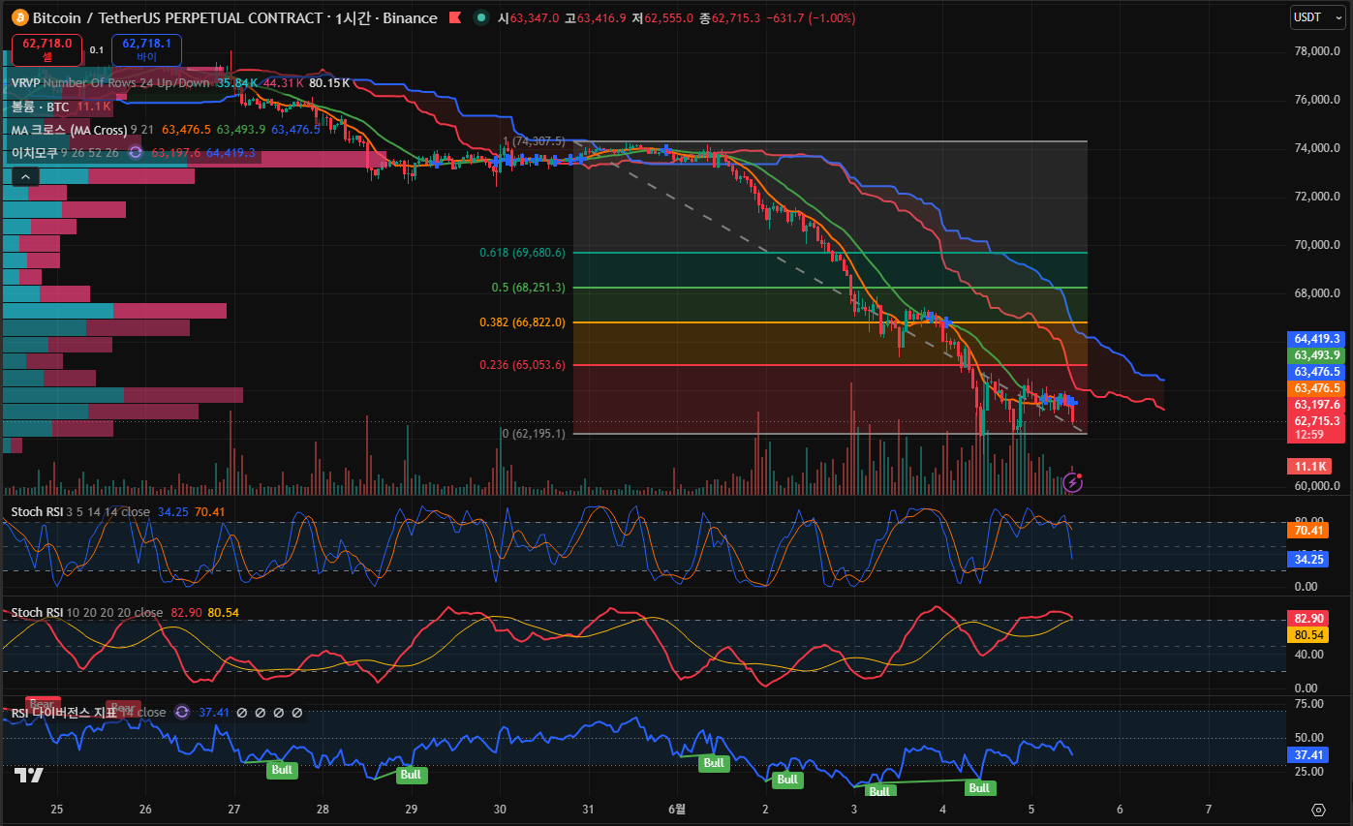
Task: Click the green market status dot icon
Action: pyautogui.click(x=480, y=17)
